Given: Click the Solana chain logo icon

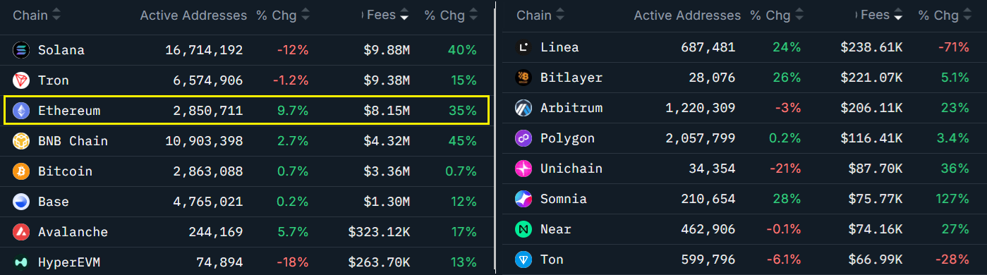Looking at the screenshot, I should [x=21, y=50].
